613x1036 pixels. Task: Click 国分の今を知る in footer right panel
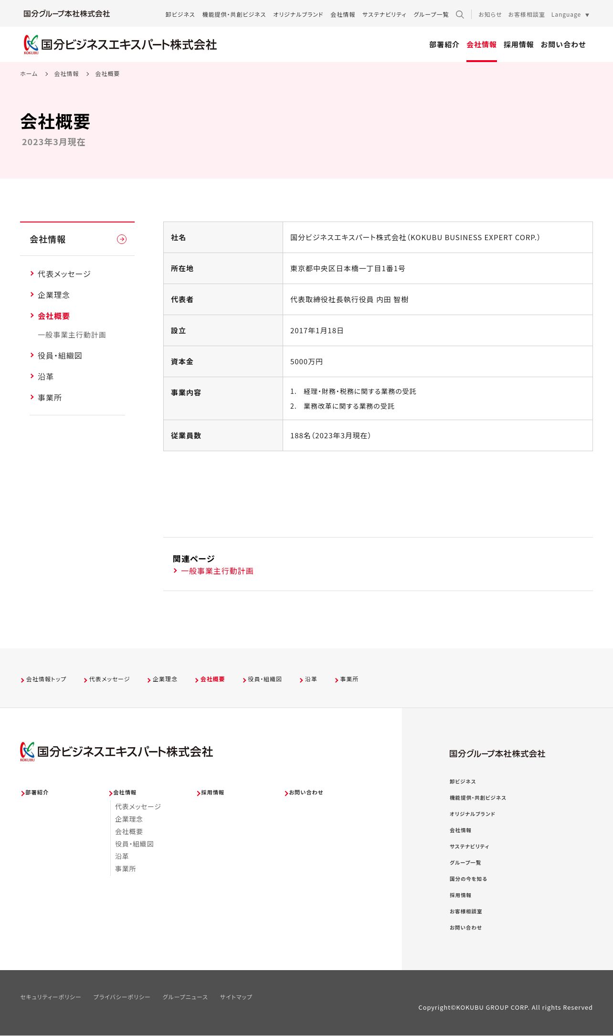click(x=468, y=879)
